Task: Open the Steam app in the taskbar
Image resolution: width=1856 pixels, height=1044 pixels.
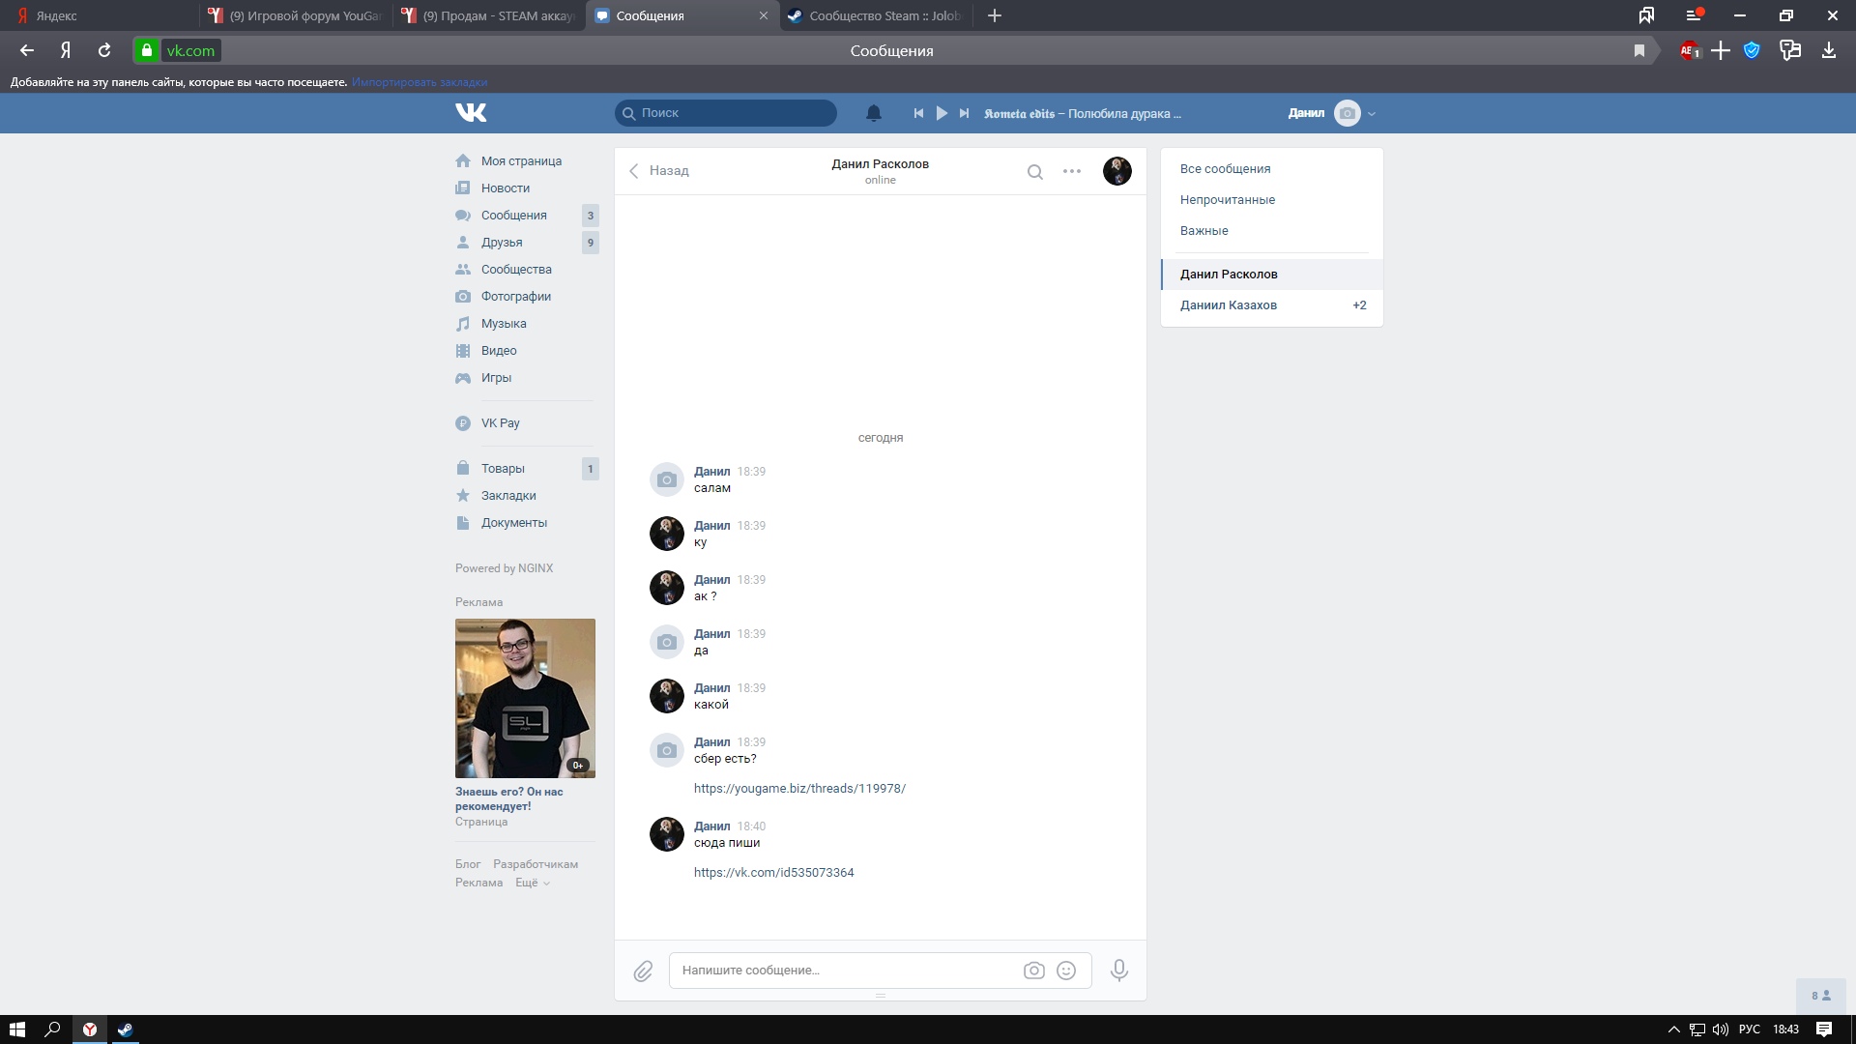Action: (x=125, y=1029)
